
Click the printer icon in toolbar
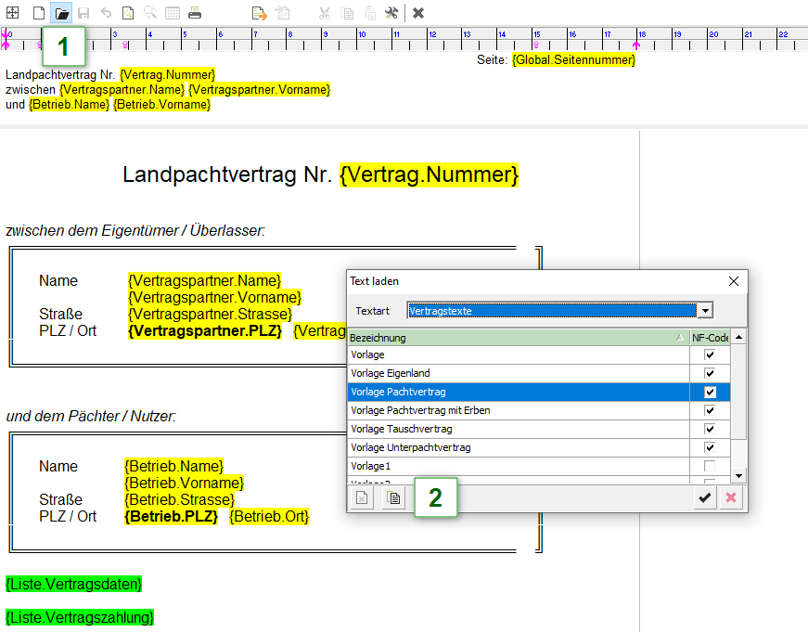pos(195,13)
